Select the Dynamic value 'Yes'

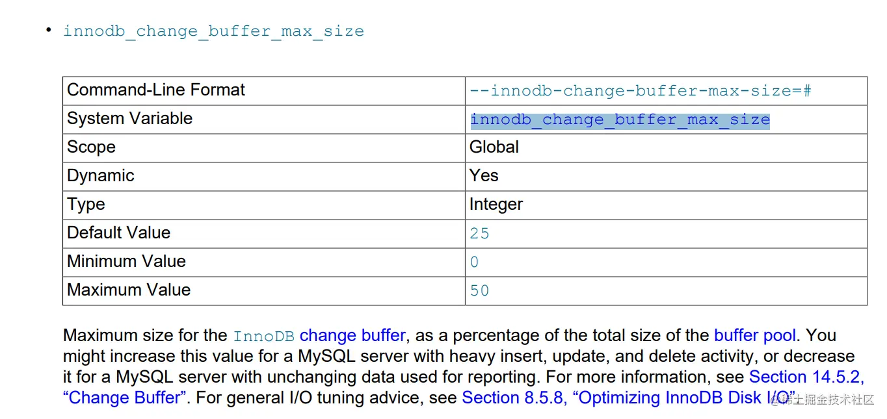484,175
